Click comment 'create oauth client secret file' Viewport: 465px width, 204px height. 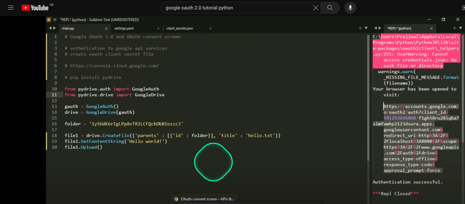click(109, 54)
